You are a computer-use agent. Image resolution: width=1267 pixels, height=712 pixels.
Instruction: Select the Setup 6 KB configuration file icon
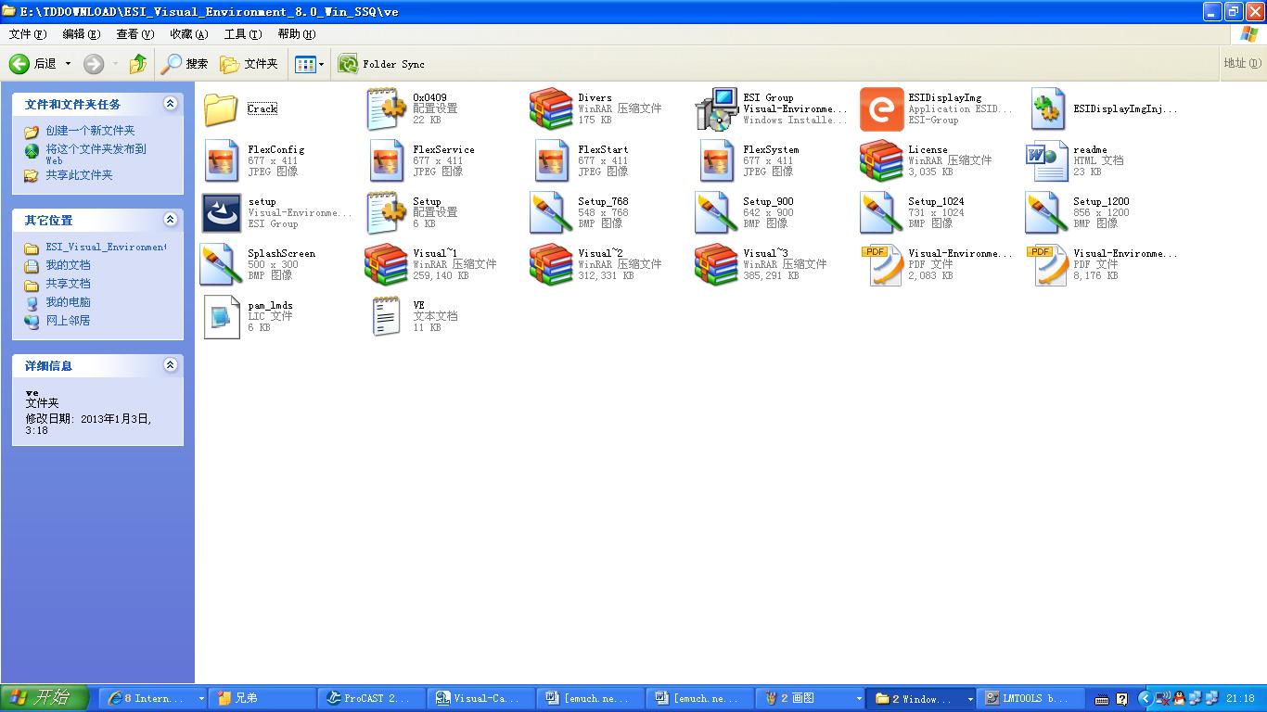[x=387, y=213]
